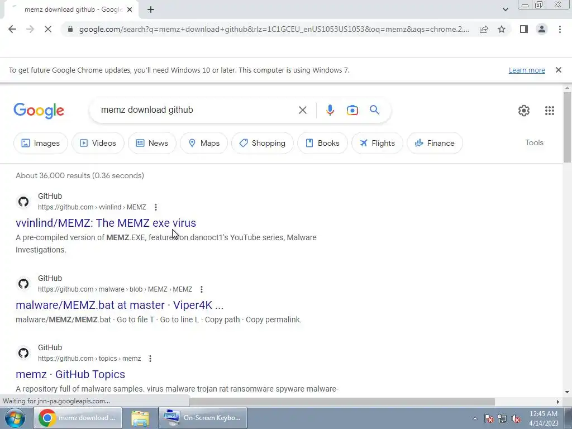Image resolution: width=572 pixels, height=429 pixels.
Task: Open the taskbar clock and date
Action: coord(544,418)
